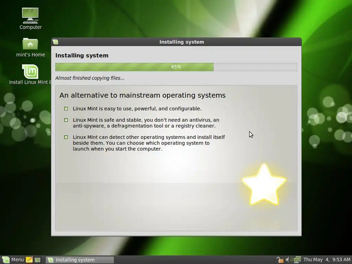Click 'Almost finished copying files...' status text
Viewport: 352px width, 264px height.
90,78
